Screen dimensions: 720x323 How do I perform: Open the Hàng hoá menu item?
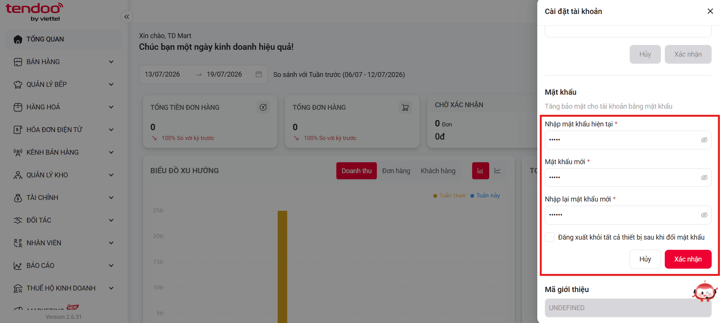point(64,107)
